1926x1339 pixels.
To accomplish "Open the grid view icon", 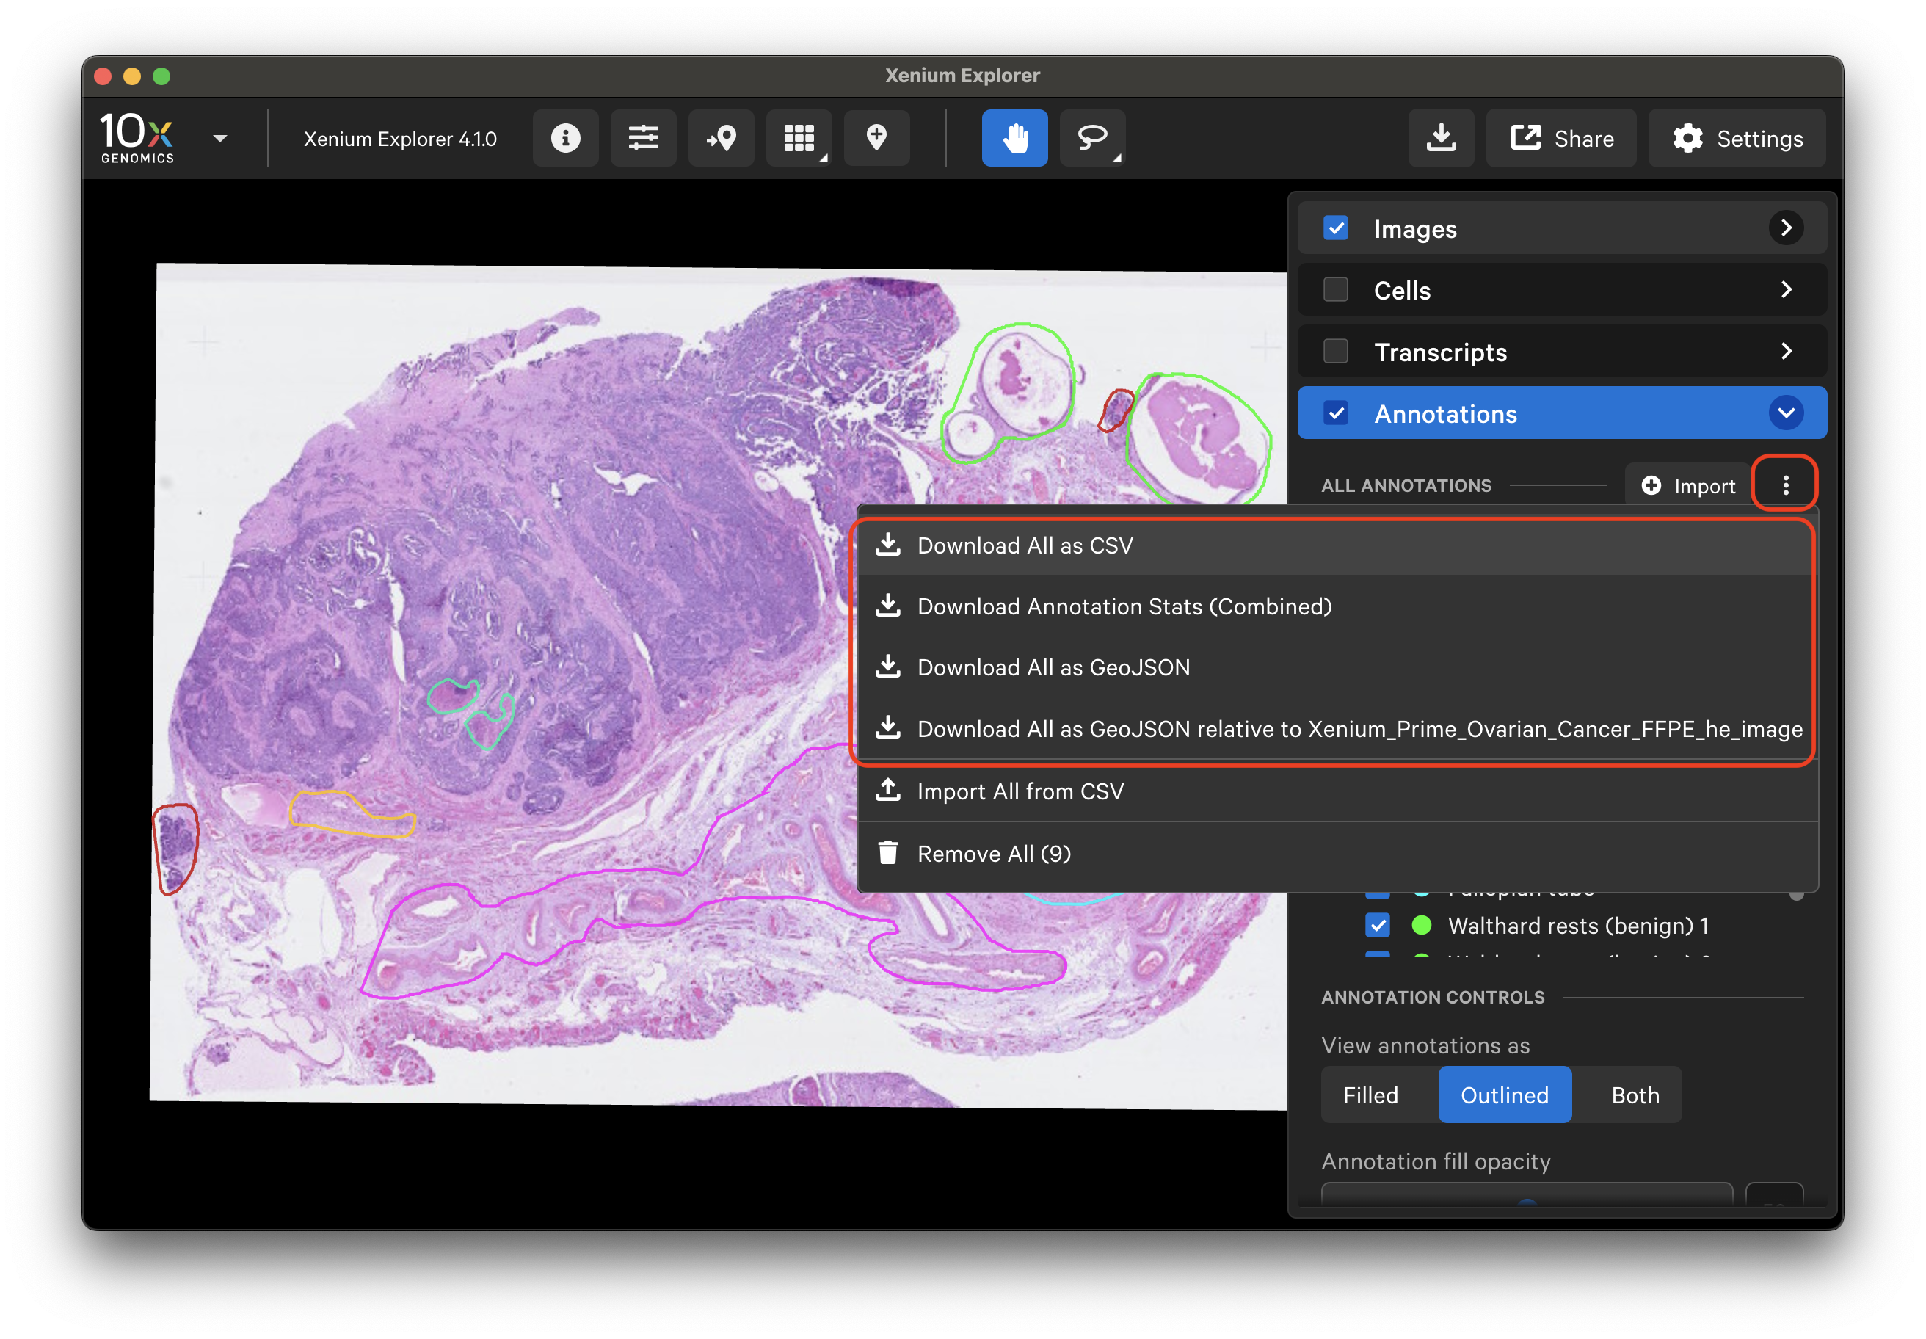I will click(x=799, y=139).
